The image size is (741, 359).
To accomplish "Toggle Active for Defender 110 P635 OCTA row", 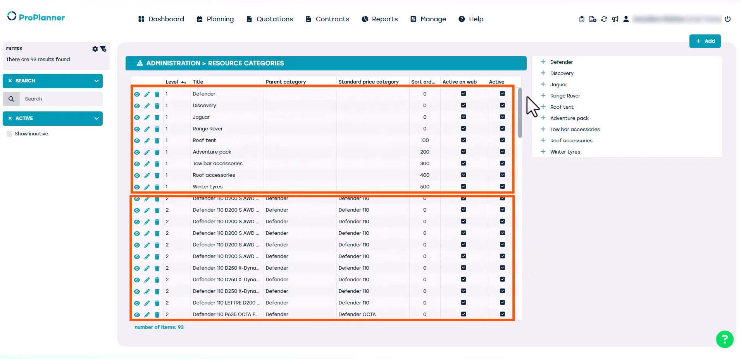I will [502, 314].
